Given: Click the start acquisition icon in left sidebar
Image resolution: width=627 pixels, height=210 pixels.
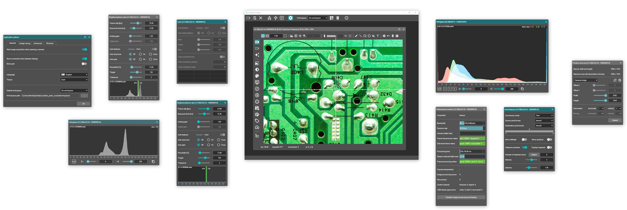Looking at the screenshot, I should click(257, 42).
